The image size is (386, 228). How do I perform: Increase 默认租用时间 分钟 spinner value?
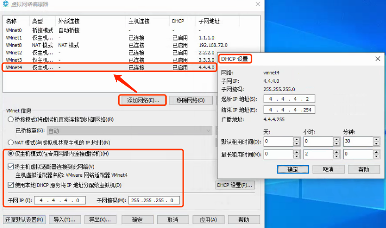tap(376, 139)
